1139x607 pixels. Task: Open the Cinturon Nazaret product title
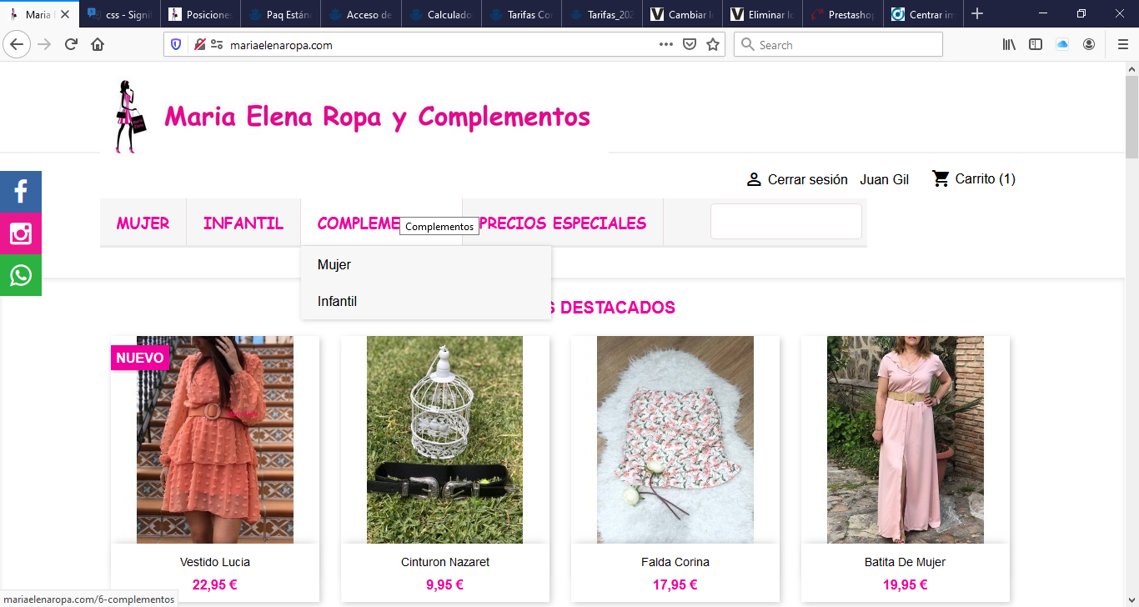coord(445,562)
